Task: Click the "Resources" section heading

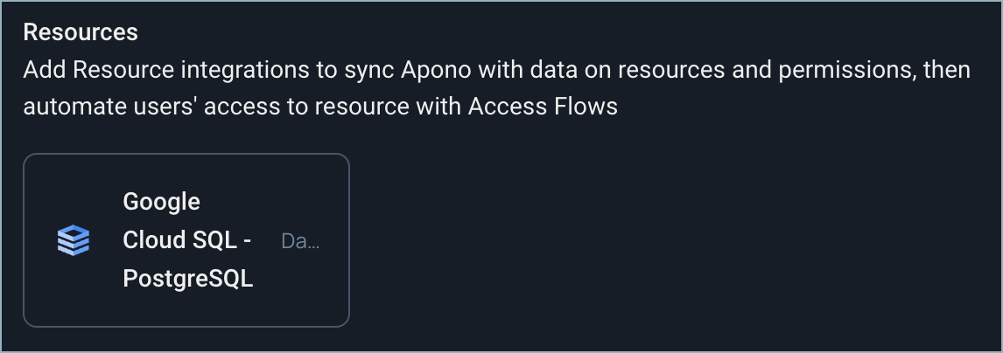Action: pyautogui.click(x=81, y=32)
